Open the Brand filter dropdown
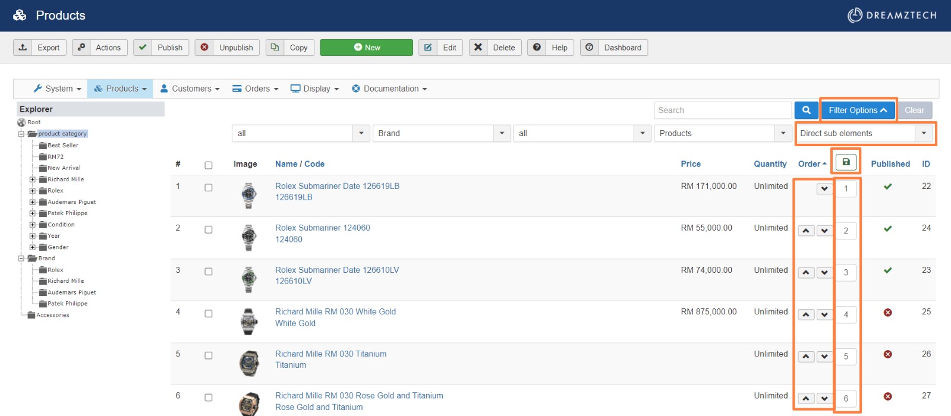Image resolution: width=951 pixels, height=416 pixels. tap(442, 133)
